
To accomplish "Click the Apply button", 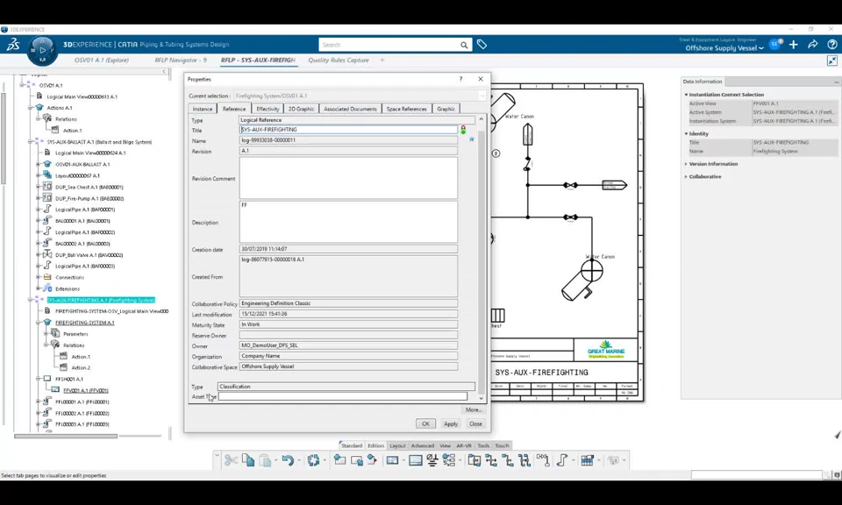I will click(x=451, y=424).
